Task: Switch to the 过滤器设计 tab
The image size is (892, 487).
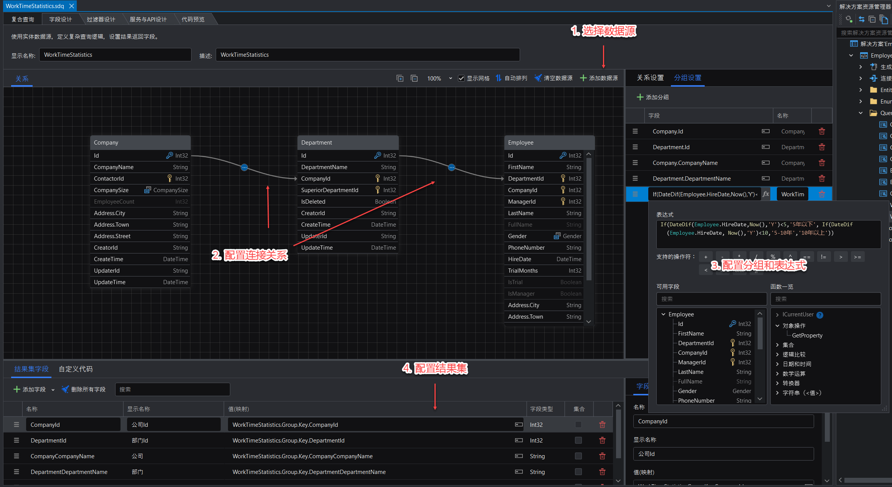Action: point(101,19)
